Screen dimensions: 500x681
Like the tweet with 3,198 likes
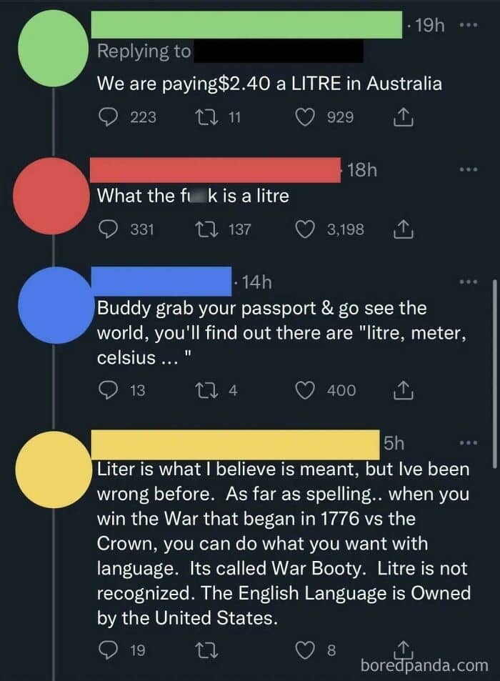(x=307, y=229)
